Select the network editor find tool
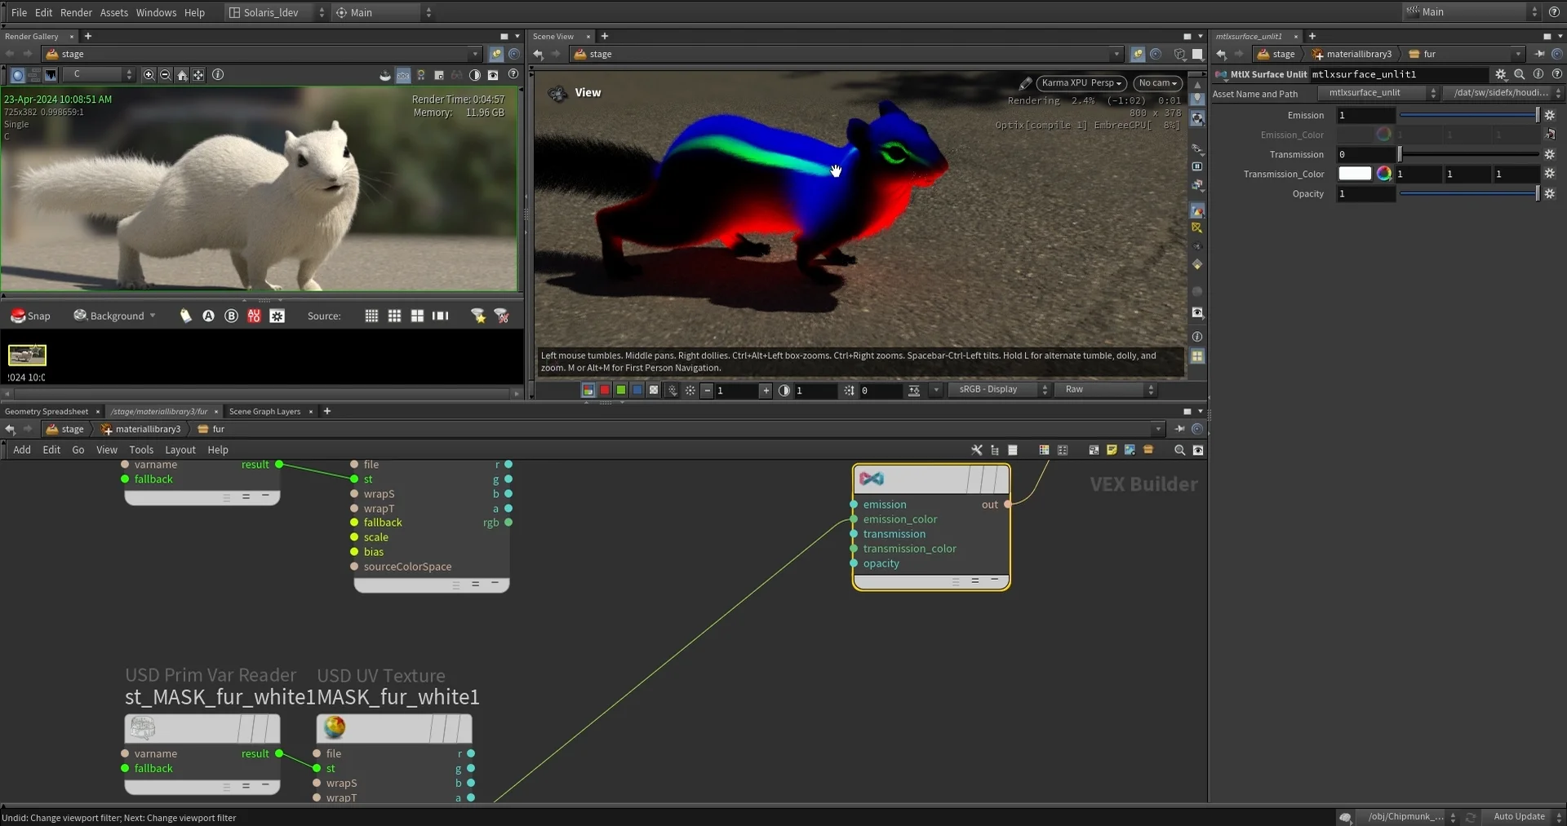Screen dimensions: 1567x826 click(x=1179, y=449)
